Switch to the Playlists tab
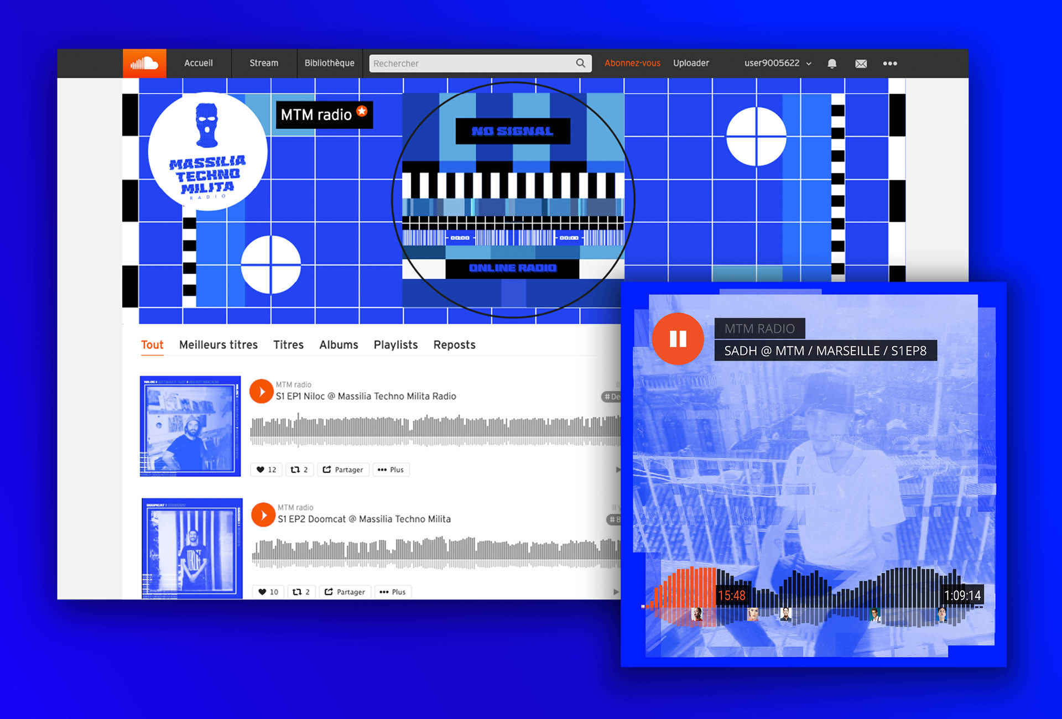This screenshot has height=719, width=1062. (x=395, y=345)
